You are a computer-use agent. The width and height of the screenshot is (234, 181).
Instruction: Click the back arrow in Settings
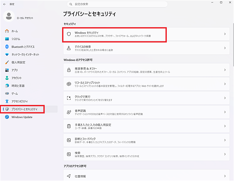pyautogui.click(x=5, y=4)
